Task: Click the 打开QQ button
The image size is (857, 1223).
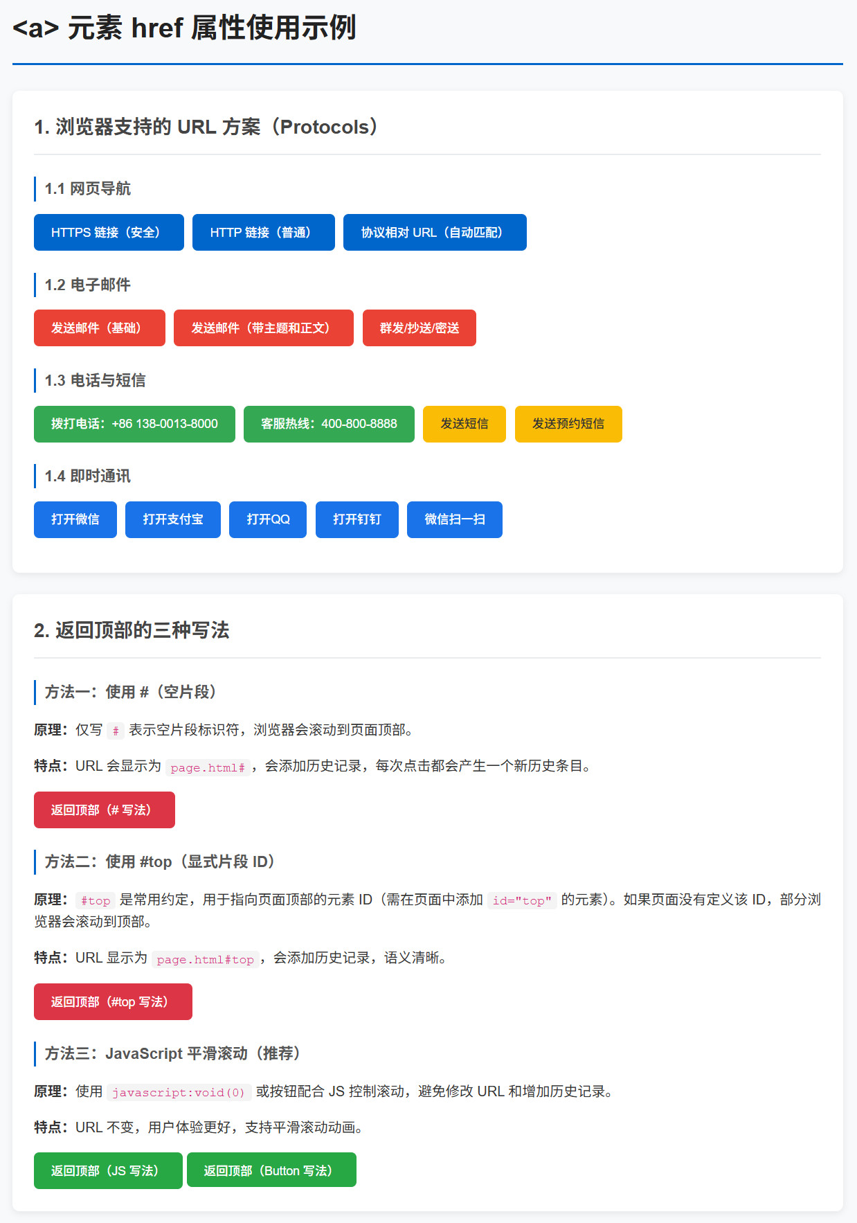Action: [268, 519]
